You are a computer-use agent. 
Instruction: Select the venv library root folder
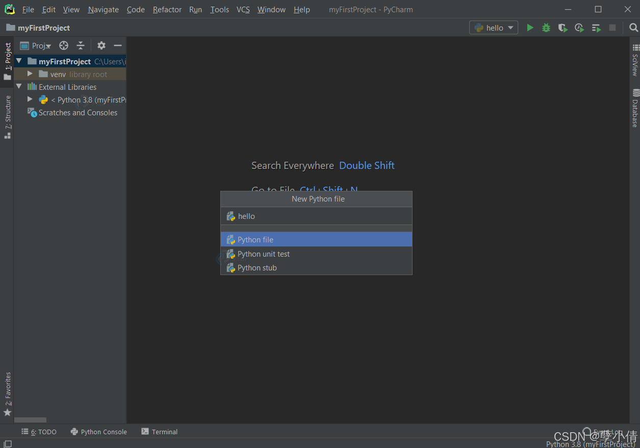(x=70, y=74)
